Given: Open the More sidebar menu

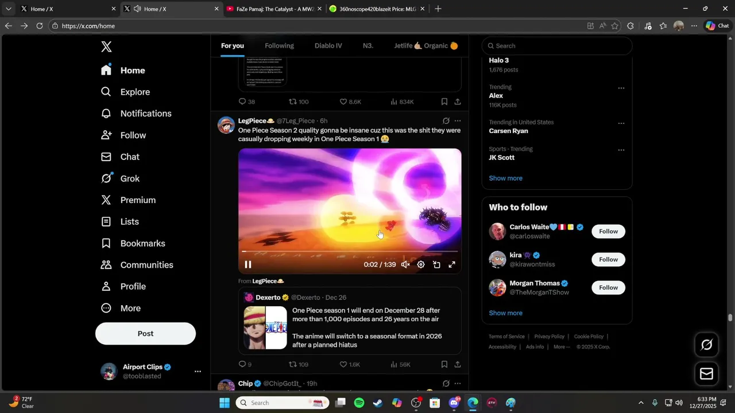Looking at the screenshot, I should pos(121,308).
